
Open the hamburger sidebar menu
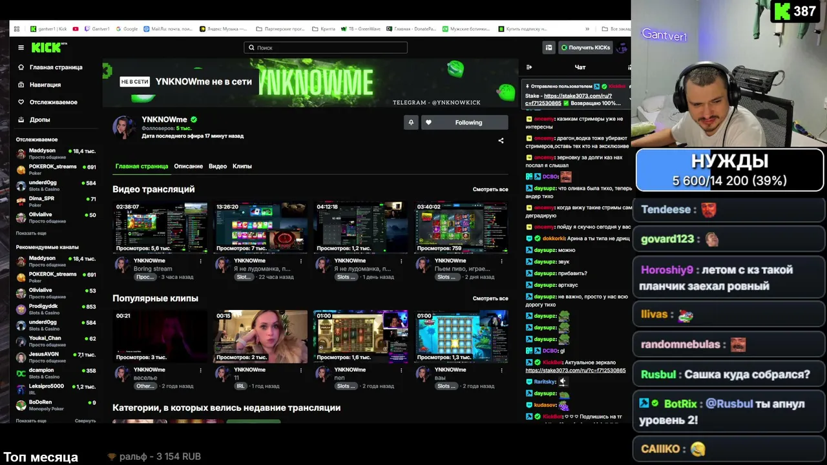[21, 47]
